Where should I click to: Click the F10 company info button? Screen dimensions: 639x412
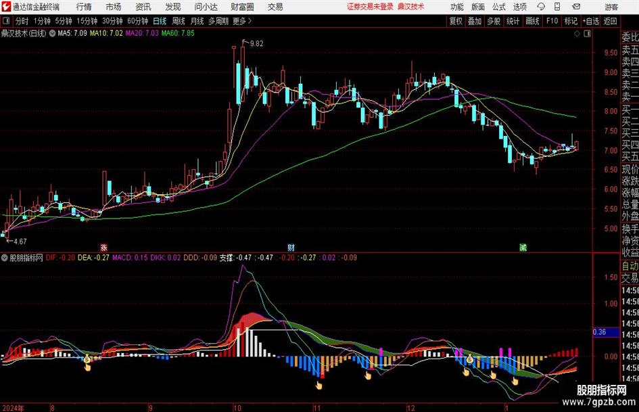(552, 21)
